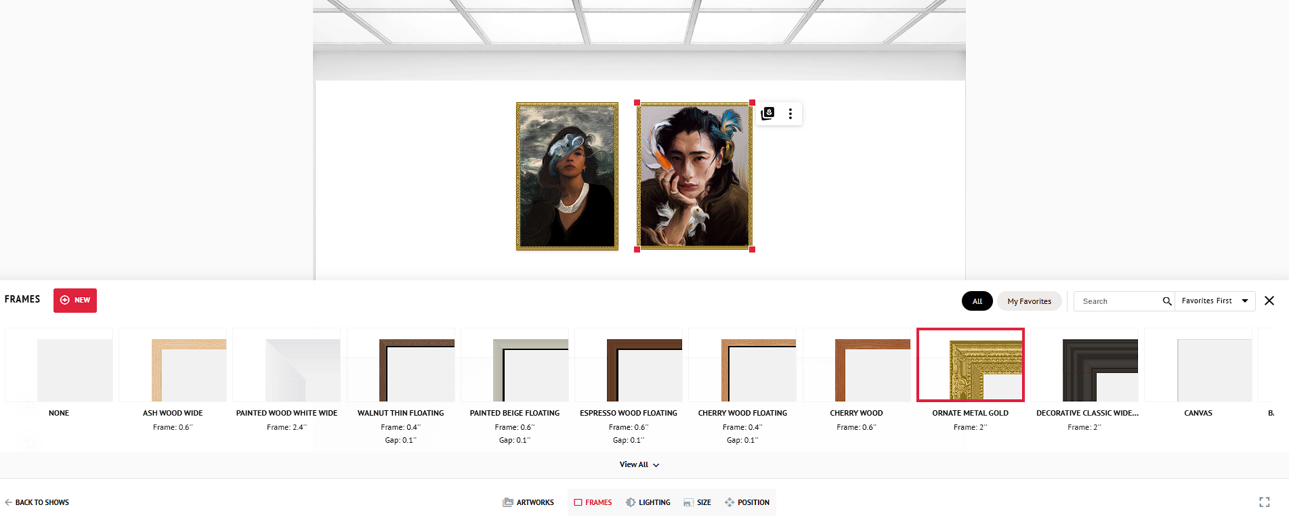The image size is (1289, 526).
Task: Open the Lighting tool
Action: (x=648, y=502)
